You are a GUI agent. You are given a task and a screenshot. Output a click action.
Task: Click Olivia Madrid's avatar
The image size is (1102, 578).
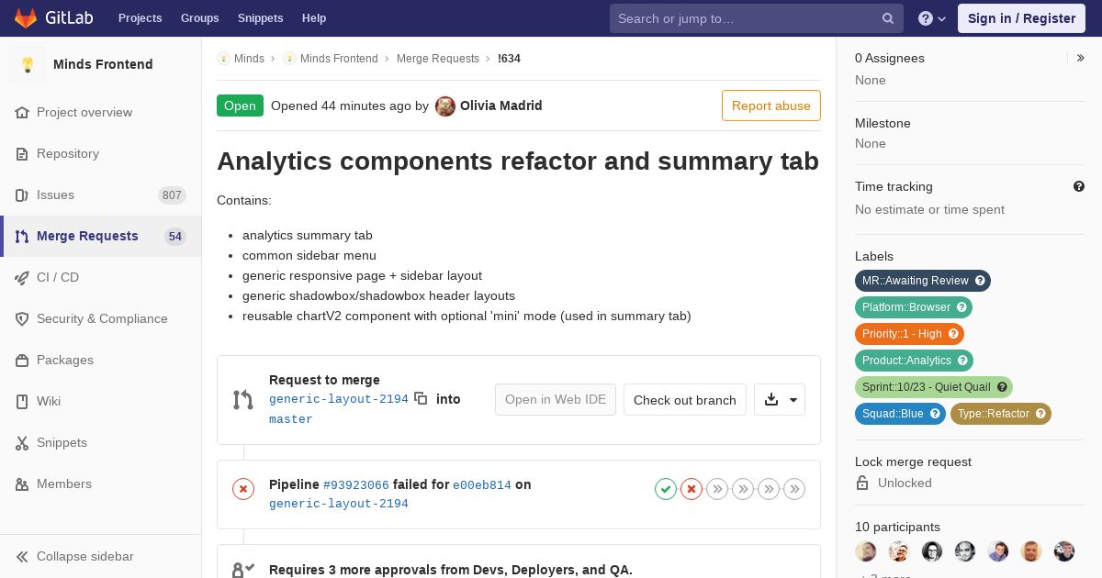[x=445, y=106]
